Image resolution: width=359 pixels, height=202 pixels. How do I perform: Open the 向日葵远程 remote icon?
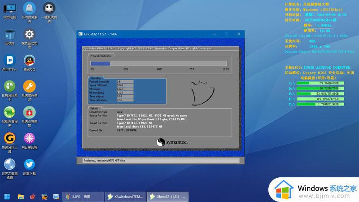(x=29, y=141)
